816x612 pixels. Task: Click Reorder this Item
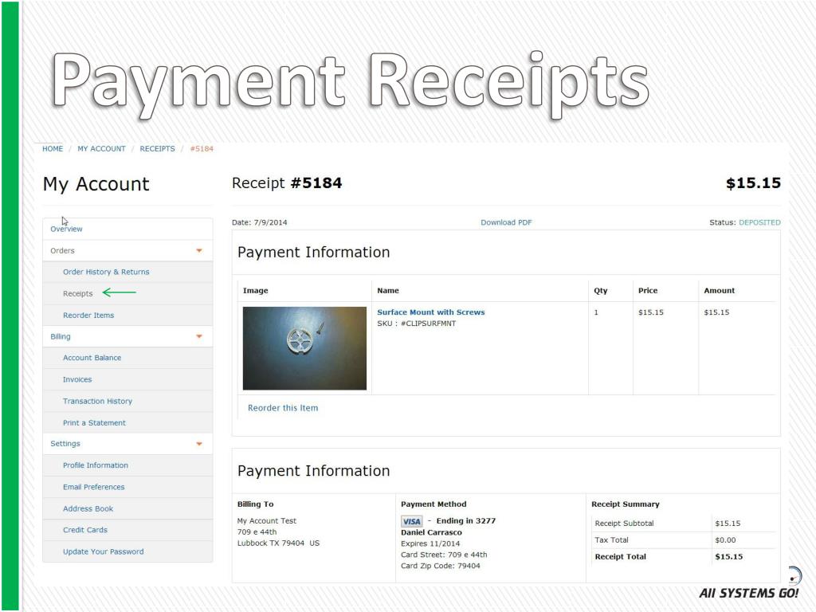[283, 408]
